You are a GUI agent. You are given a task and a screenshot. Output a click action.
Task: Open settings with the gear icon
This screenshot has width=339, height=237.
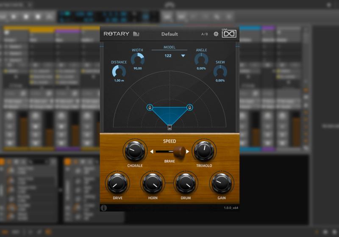[216, 34]
